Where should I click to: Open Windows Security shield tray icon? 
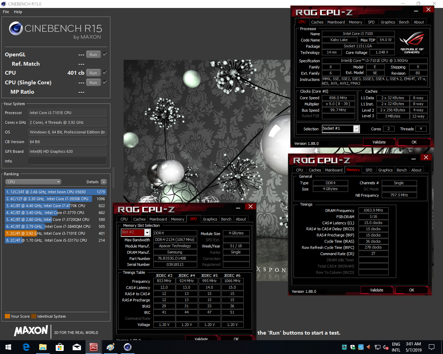tap(353, 347)
